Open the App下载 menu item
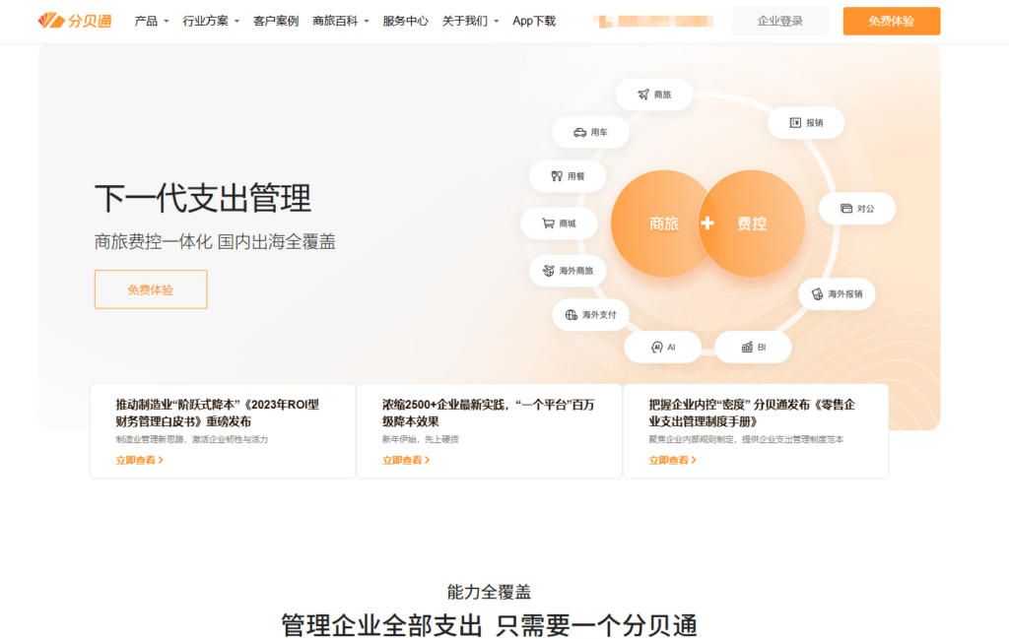This screenshot has height=639, width=1009. pyautogui.click(x=533, y=20)
